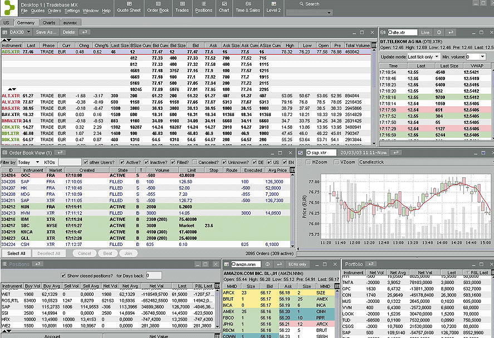The height and width of the screenshot is (338, 494).
Task: Open column chooser icon in DAX30 table
Action: tap(374, 45)
